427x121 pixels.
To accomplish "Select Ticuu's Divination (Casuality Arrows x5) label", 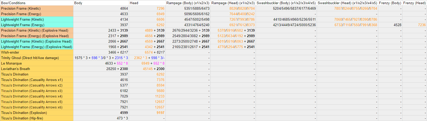I will pyautogui.click(x=37, y=102).
